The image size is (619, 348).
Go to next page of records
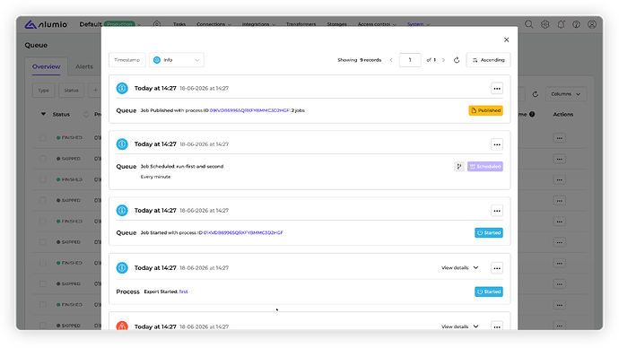click(x=443, y=60)
